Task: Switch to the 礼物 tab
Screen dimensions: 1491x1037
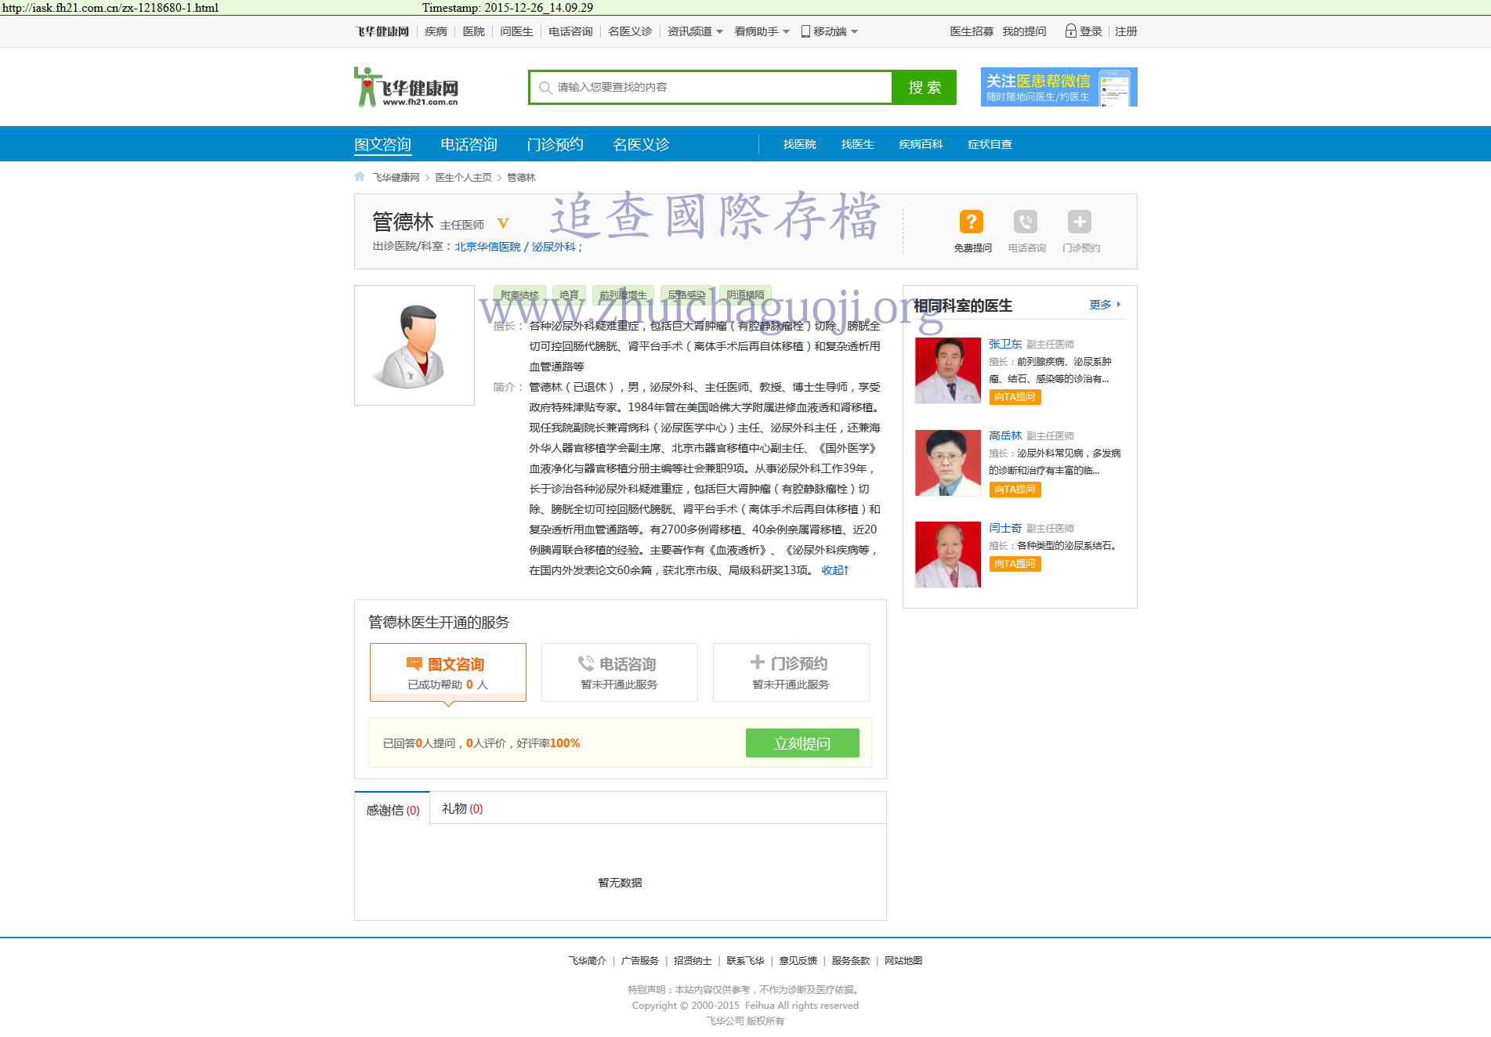Action: click(461, 809)
